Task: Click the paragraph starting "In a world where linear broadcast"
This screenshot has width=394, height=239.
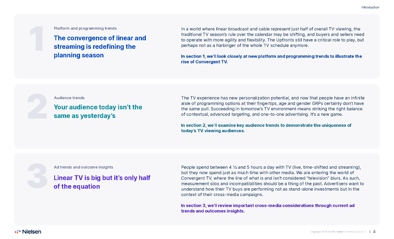Action: (272, 37)
